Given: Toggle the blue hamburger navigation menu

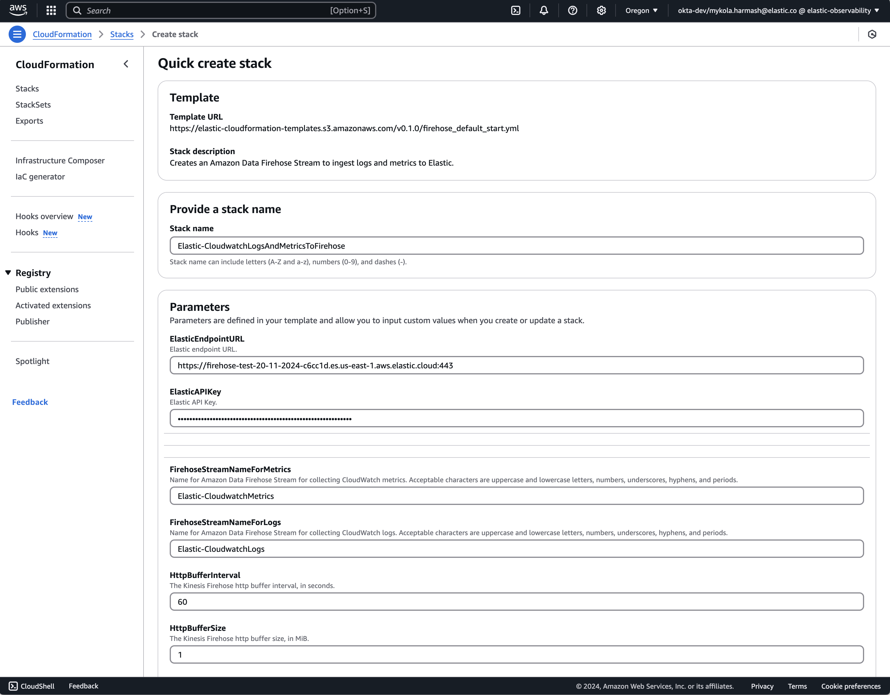Looking at the screenshot, I should pyautogui.click(x=17, y=34).
